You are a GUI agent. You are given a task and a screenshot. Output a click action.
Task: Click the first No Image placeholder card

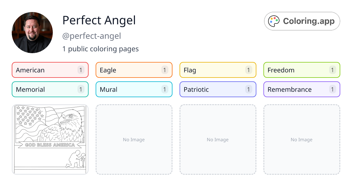click(x=134, y=139)
